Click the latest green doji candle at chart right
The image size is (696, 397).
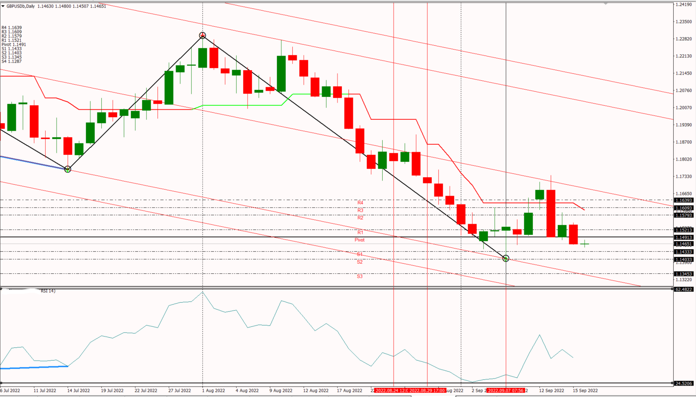point(585,243)
